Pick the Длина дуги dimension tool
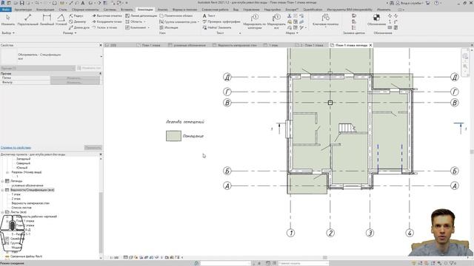The image size is (474, 266). click(79, 27)
